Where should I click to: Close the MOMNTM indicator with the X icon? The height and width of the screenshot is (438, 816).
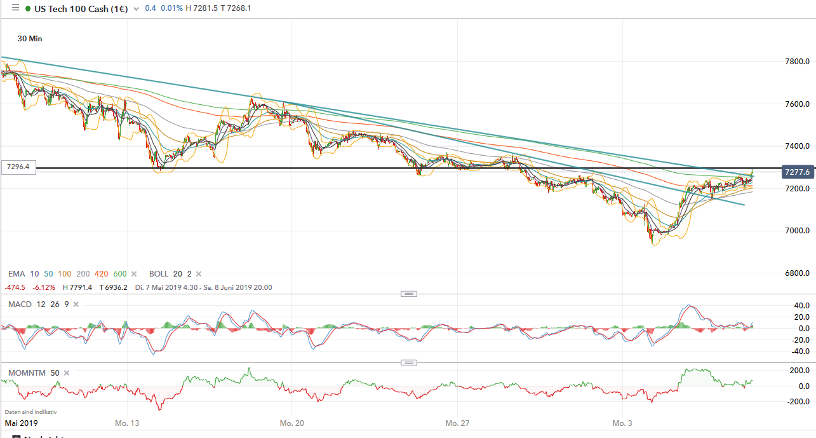pyautogui.click(x=66, y=373)
